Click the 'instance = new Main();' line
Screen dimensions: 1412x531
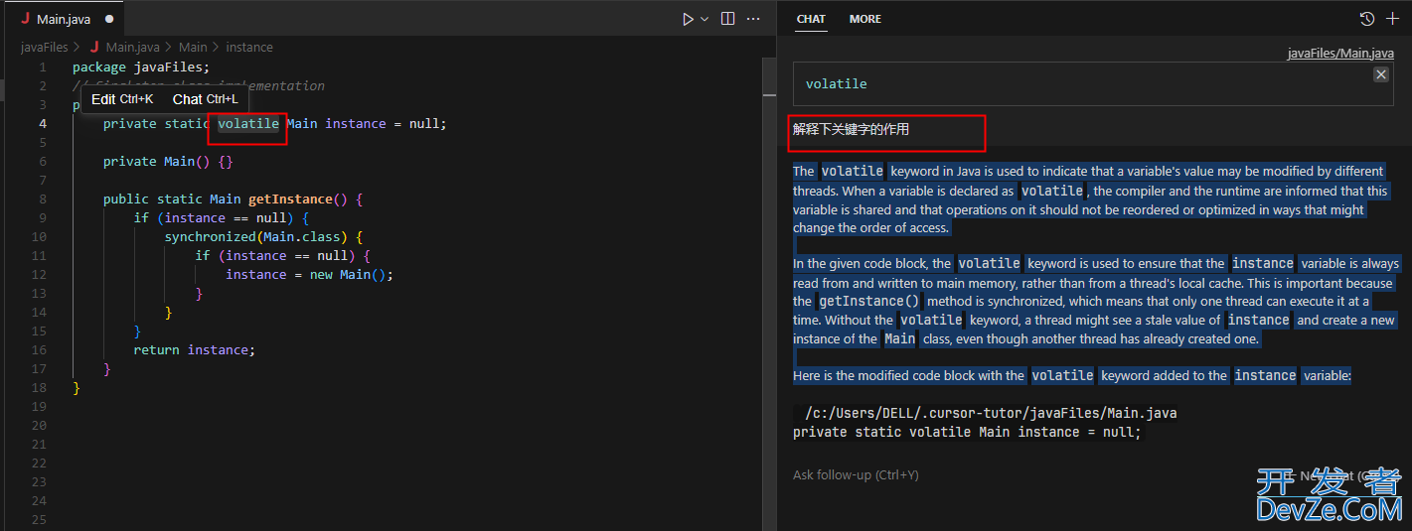[310, 275]
